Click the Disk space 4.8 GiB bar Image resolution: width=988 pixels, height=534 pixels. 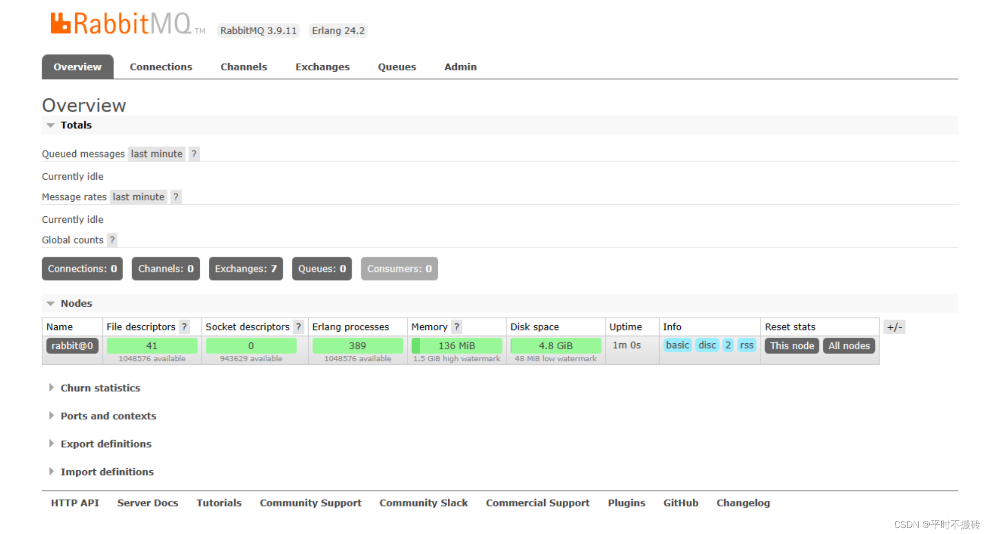pyautogui.click(x=556, y=346)
